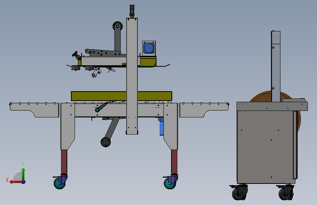The width and height of the screenshot is (317, 205).
Task: Select the black knob atop the column
Action: [x=132, y=11]
